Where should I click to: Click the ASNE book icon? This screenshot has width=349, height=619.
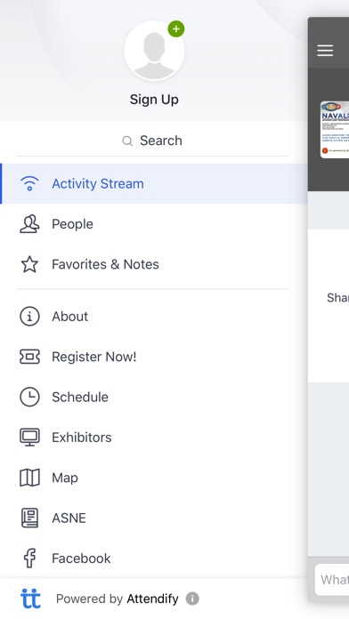click(x=29, y=518)
